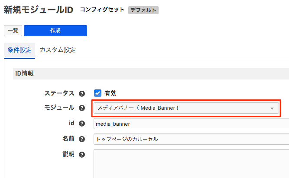Screen dimensions: 289x178
Task: Click the help icon beside モジュール
Action: [x=82, y=108]
